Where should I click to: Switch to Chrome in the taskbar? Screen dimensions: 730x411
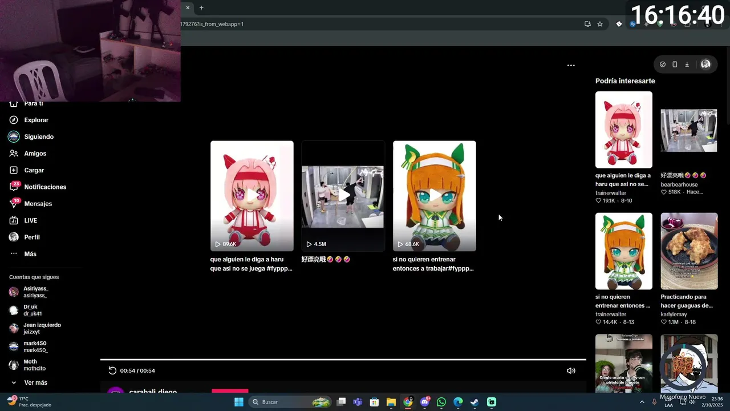click(408, 402)
